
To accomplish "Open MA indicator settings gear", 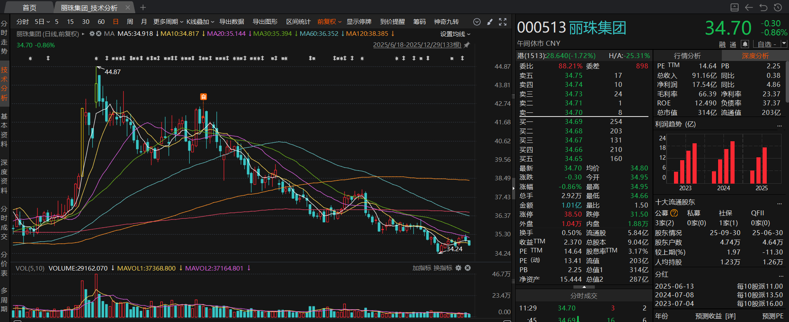I will [x=92, y=34].
